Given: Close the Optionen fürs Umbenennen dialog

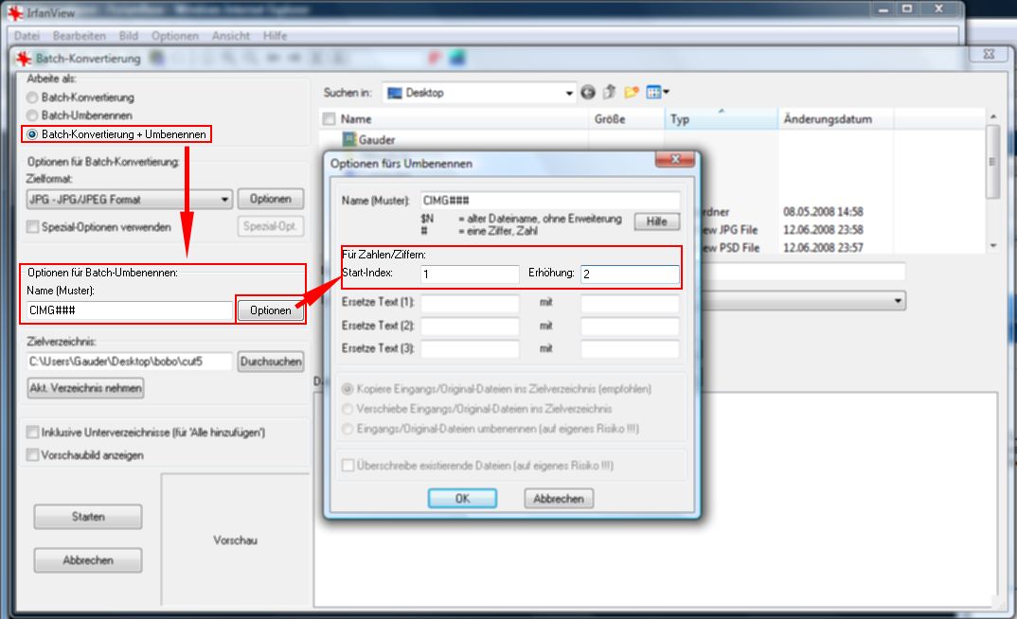Looking at the screenshot, I should coord(674,159).
